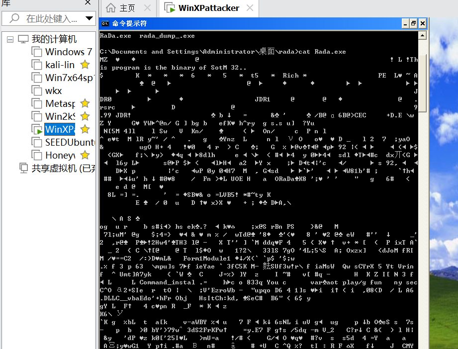Open the search field dropdown arrow
The height and width of the screenshot is (349, 458).
click(89, 18)
